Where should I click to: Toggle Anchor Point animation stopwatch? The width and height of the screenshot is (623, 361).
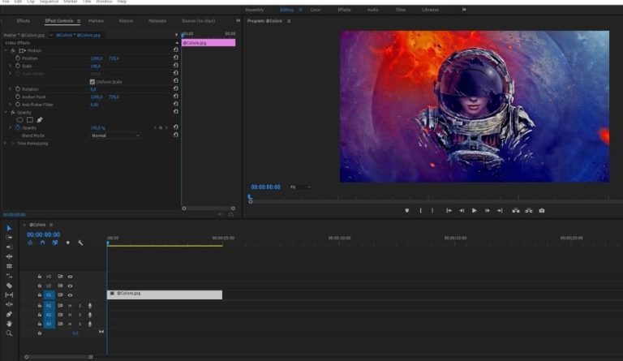18,97
